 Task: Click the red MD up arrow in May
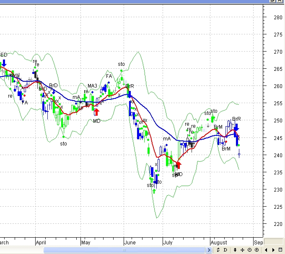97,112
